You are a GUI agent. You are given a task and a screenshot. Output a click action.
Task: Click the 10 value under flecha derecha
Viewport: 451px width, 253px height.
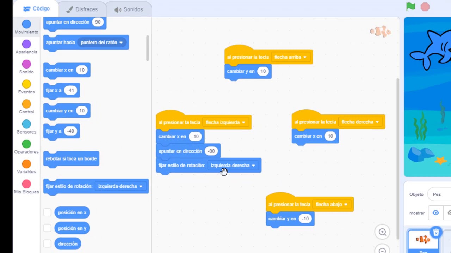[330, 136]
